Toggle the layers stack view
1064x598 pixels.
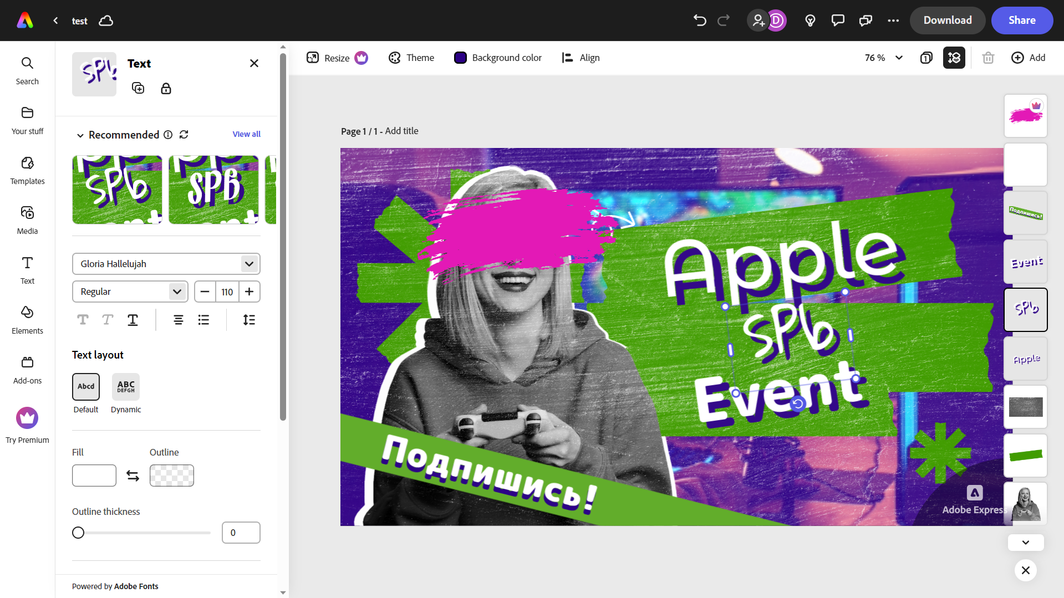click(954, 58)
